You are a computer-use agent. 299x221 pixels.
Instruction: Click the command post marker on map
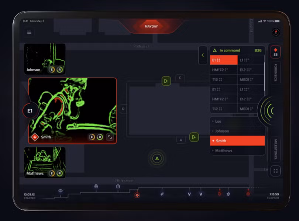pyautogui.click(x=157, y=158)
